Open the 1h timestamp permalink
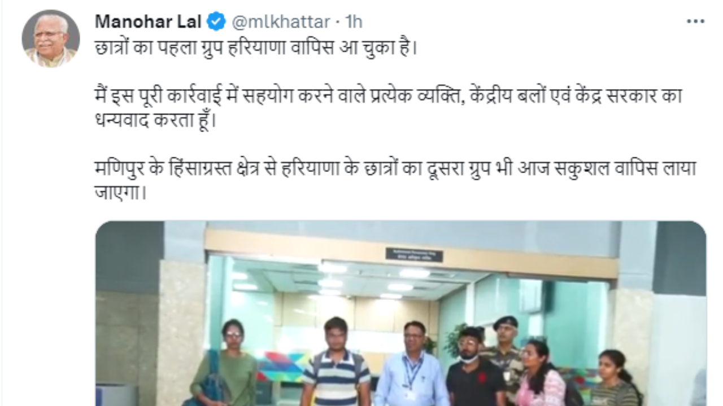Screen dimensions: 723x406 [354, 22]
